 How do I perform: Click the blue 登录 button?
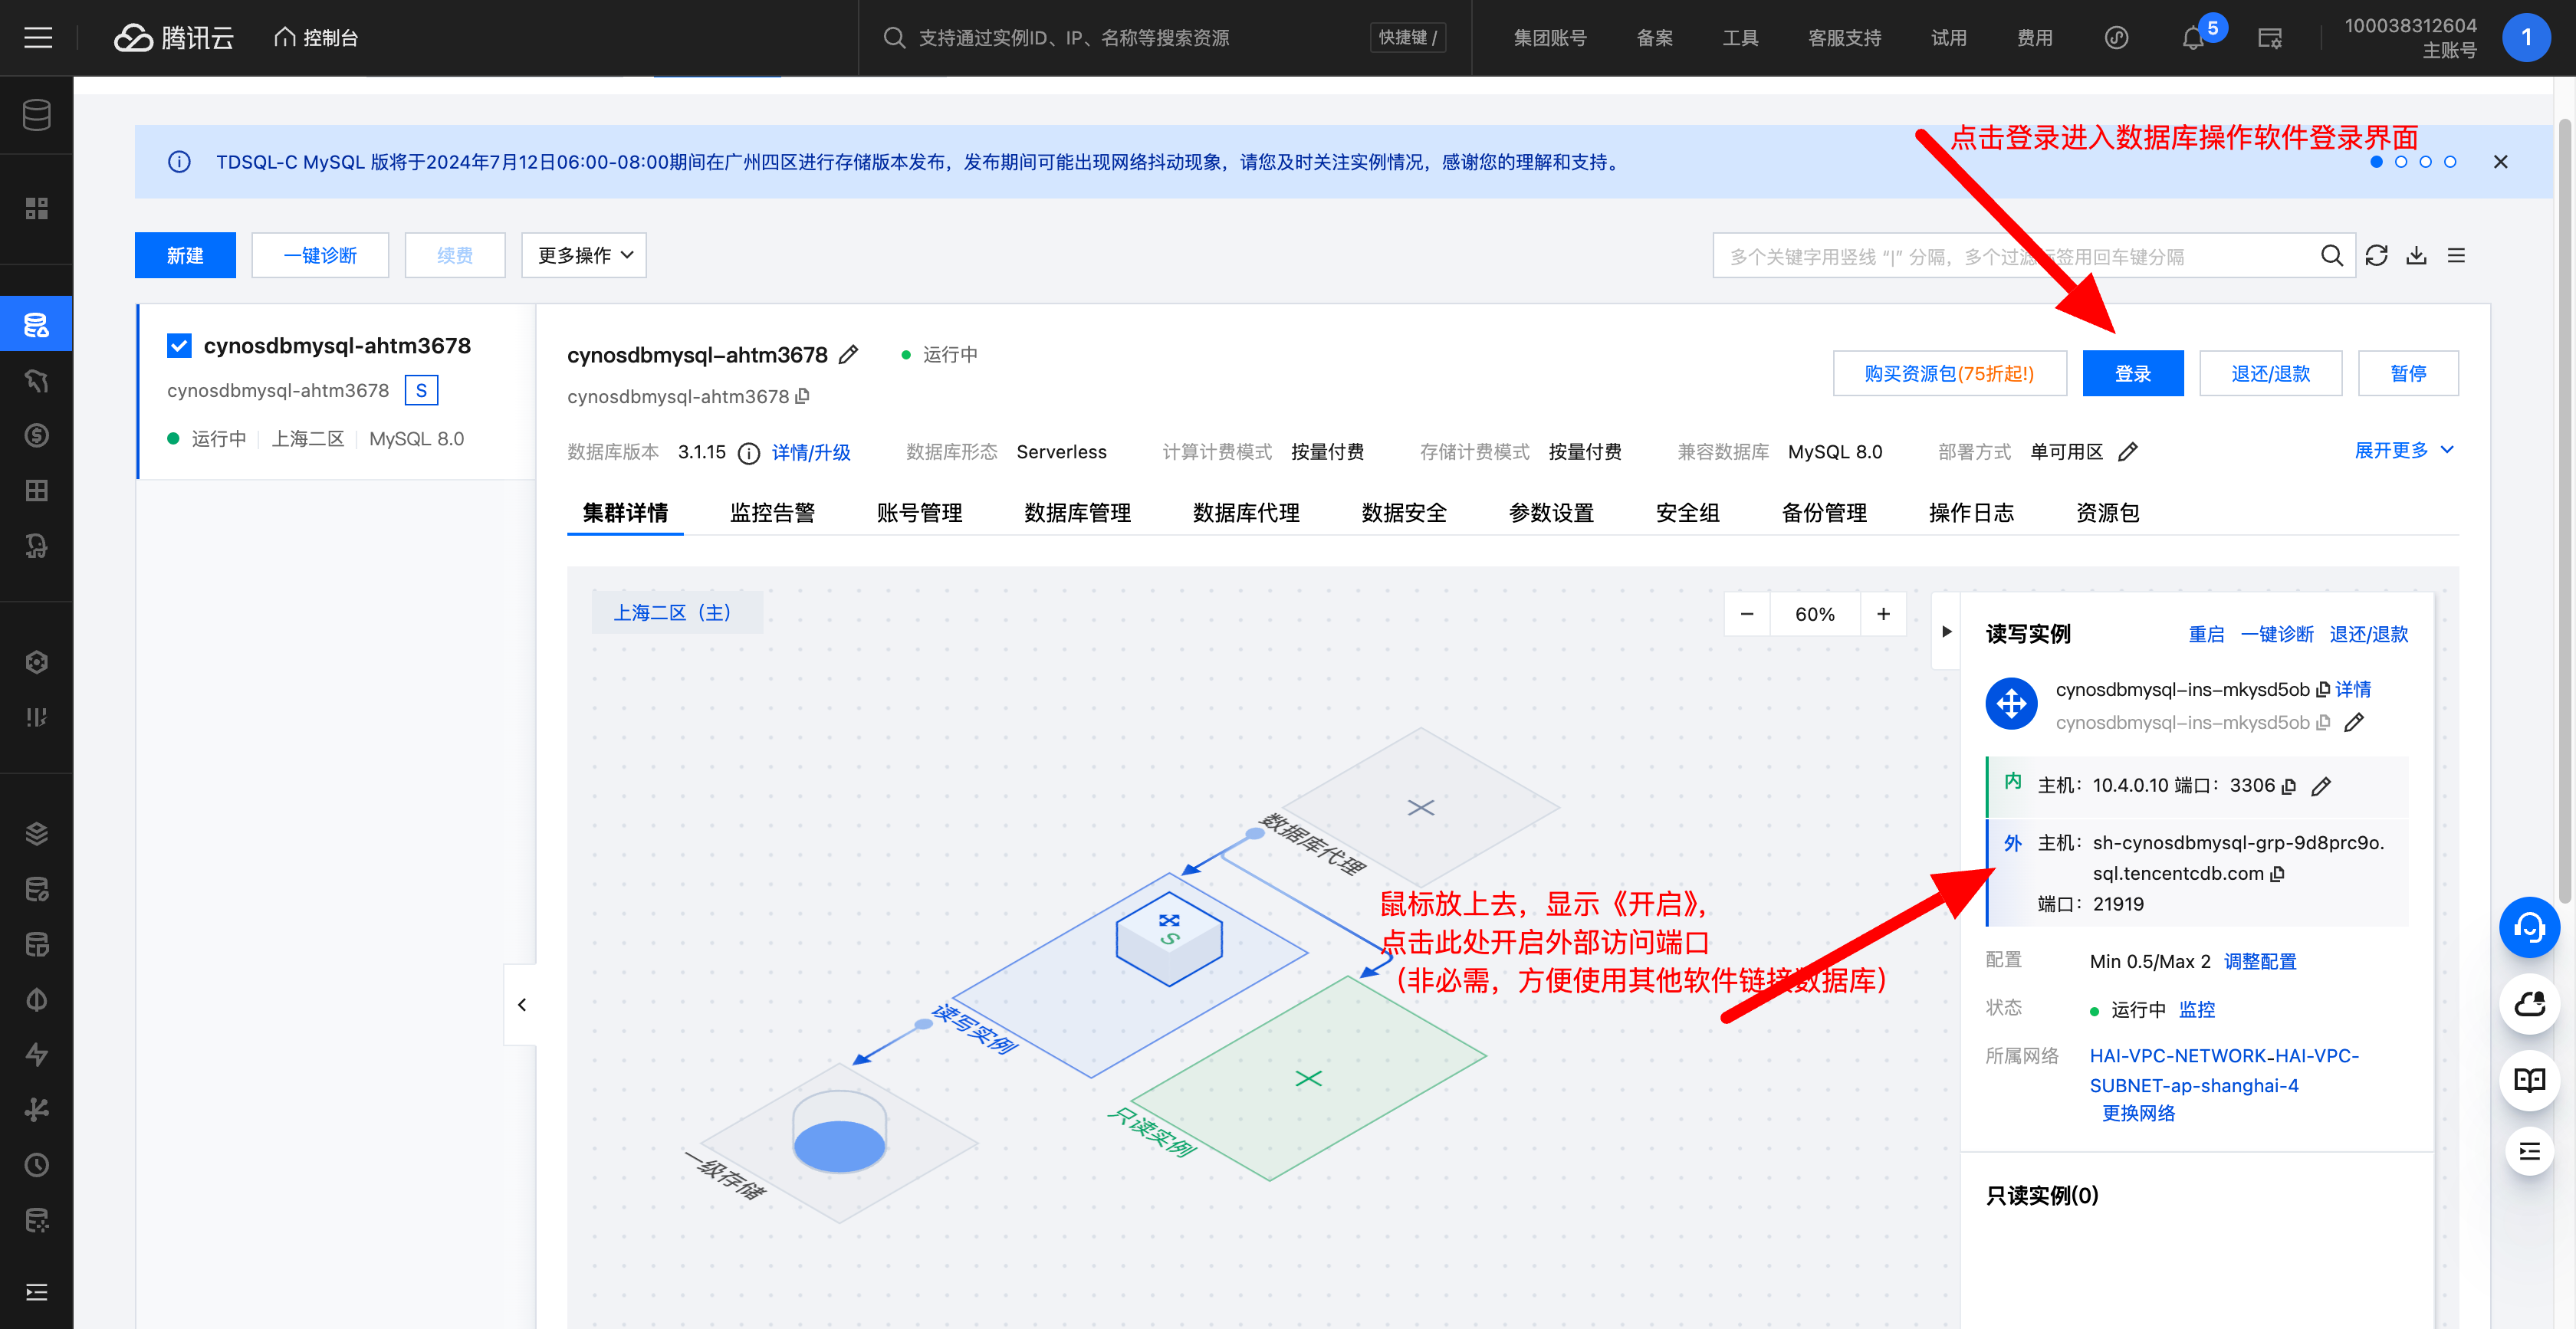(2132, 374)
